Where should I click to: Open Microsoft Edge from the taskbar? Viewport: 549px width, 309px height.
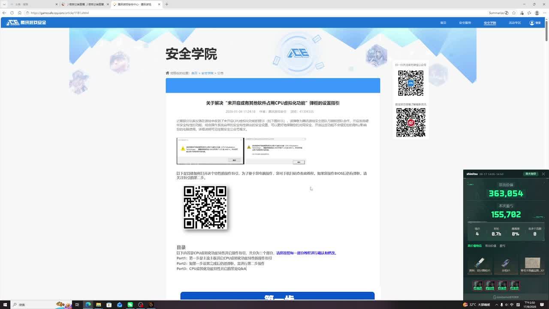pos(88,305)
